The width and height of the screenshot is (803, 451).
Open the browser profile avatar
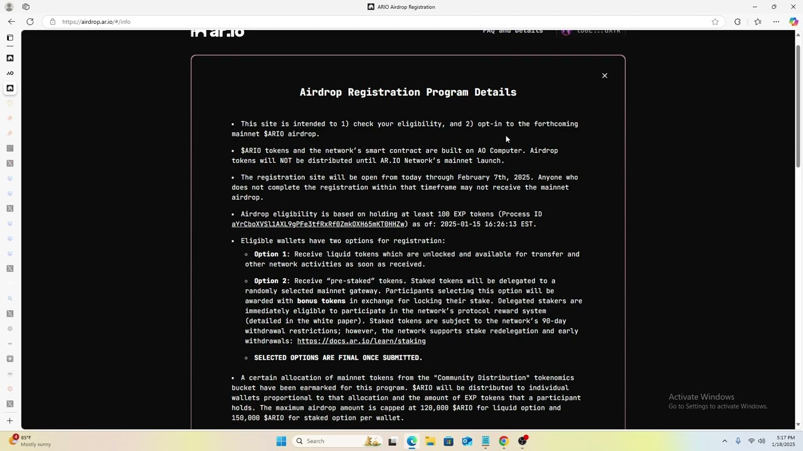pos(9,7)
